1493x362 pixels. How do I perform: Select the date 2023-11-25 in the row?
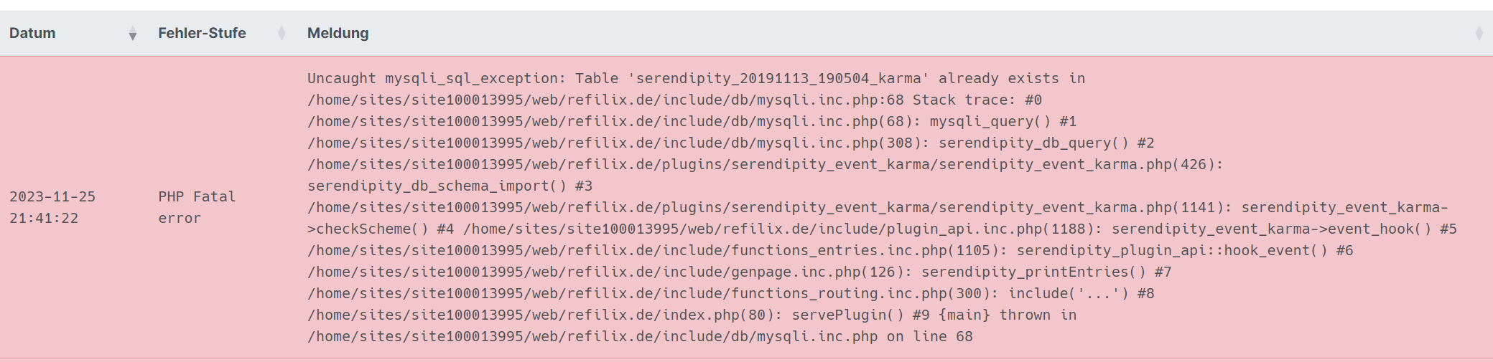coord(52,196)
